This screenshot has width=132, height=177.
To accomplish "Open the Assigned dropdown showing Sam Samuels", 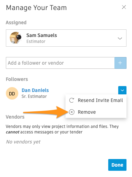I will (x=66, y=38).
